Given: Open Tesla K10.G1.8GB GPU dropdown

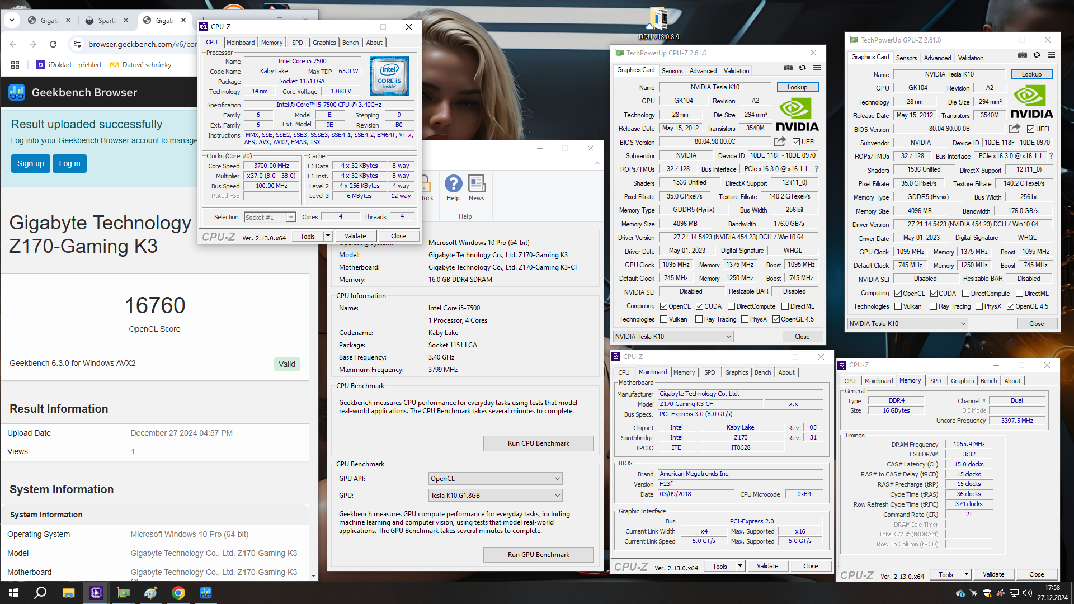Looking at the screenshot, I should (495, 496).
